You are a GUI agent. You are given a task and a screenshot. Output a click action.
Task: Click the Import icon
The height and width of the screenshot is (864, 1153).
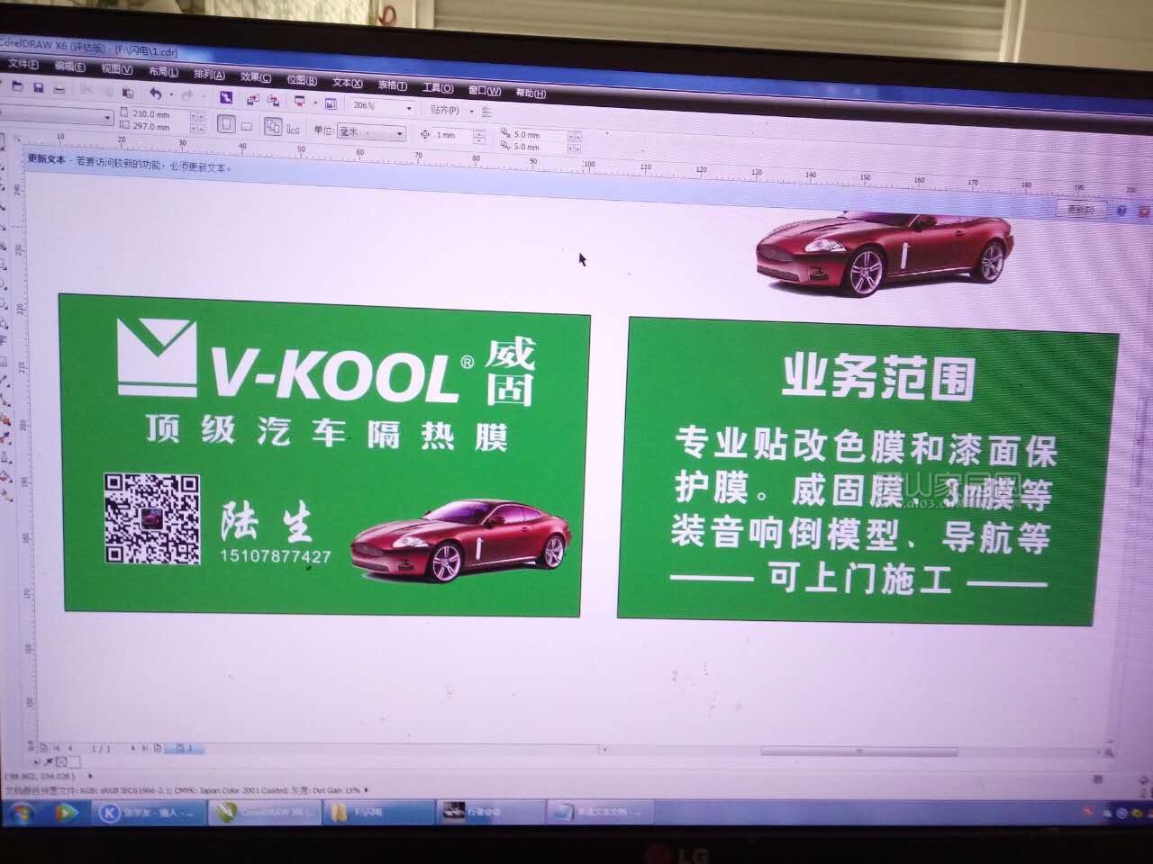click(252, 100)
